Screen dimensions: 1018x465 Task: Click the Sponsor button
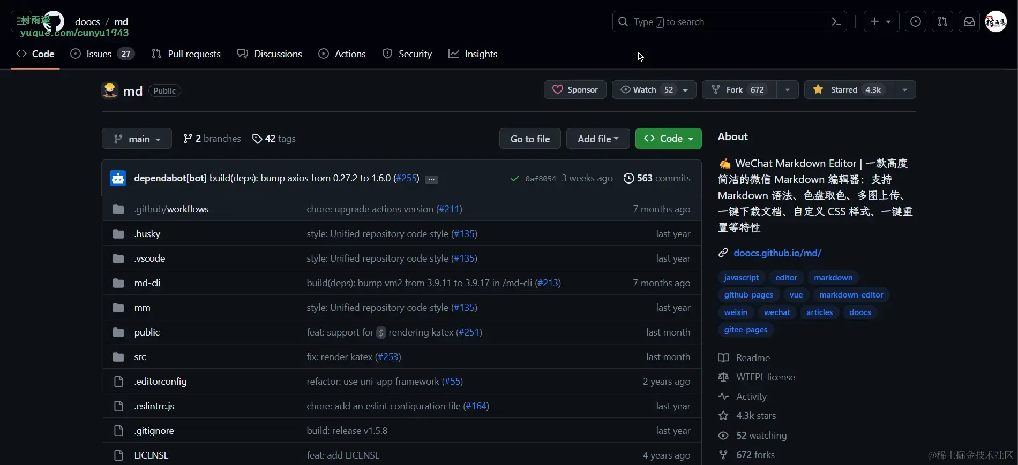pyautogui.click(x=575, y=90)
